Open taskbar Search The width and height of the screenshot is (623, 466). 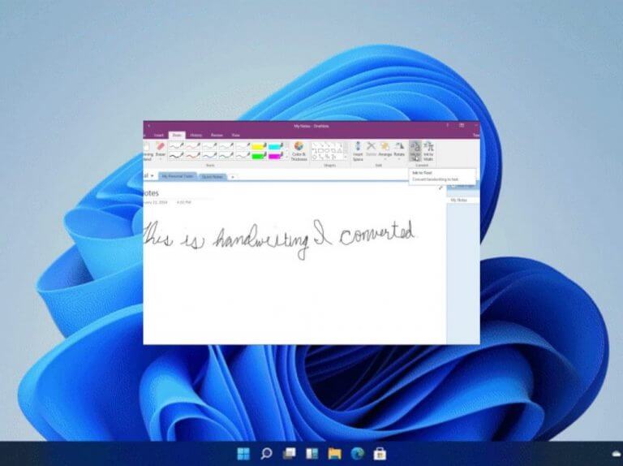(266, 454)
